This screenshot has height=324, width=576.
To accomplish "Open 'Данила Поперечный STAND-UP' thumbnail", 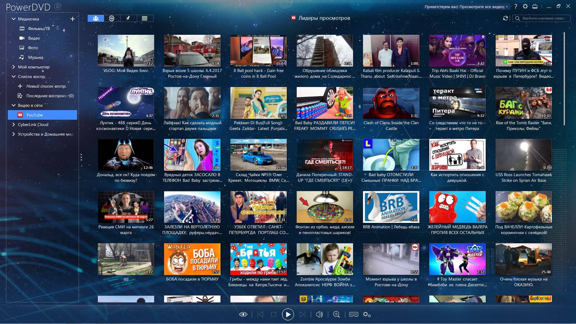I will coord(325,155).
